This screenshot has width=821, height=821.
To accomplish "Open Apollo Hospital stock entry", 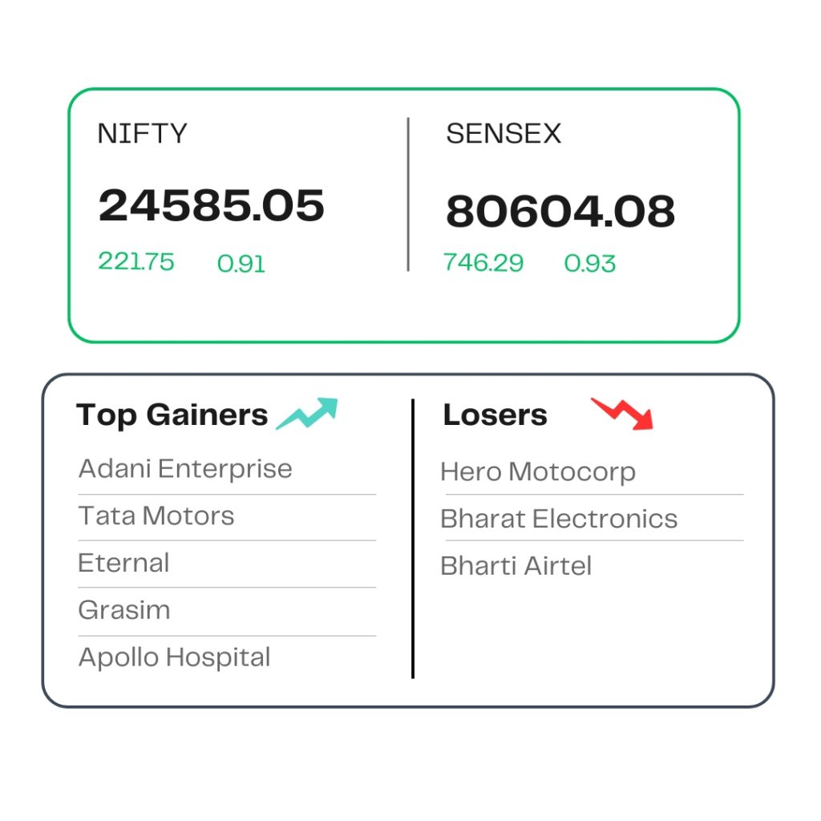I will [x=174, y=657].
